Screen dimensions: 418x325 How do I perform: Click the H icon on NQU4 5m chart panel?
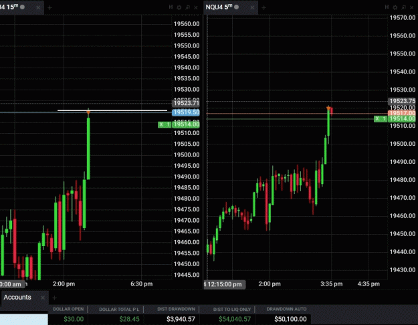387,7
